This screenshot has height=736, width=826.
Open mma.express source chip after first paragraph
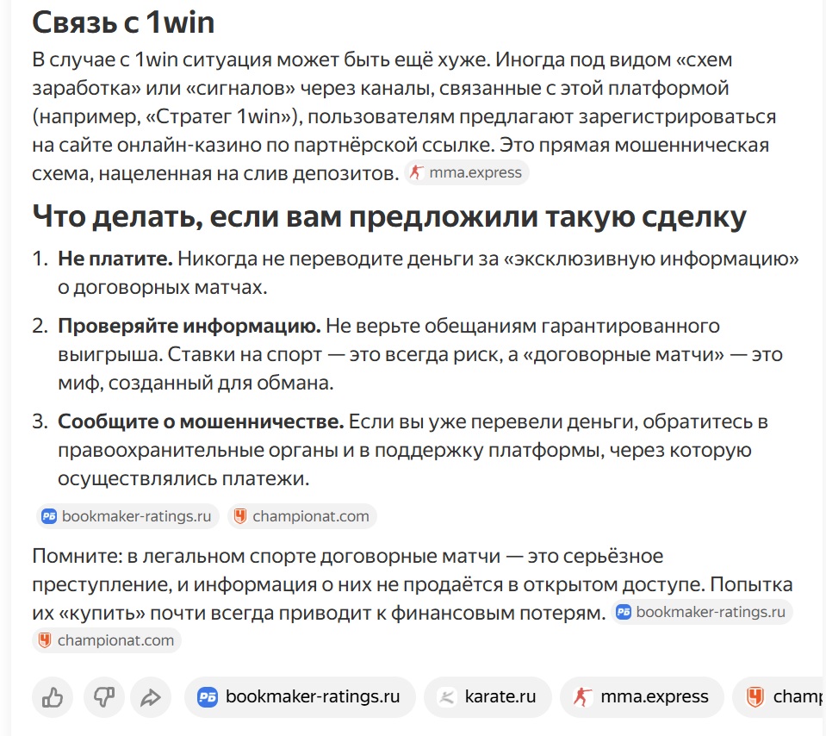point(467,172)
